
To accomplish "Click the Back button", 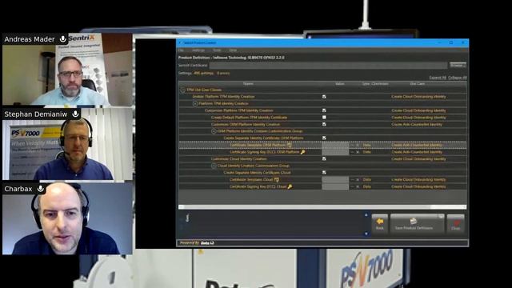I will [x=380, y=224].
